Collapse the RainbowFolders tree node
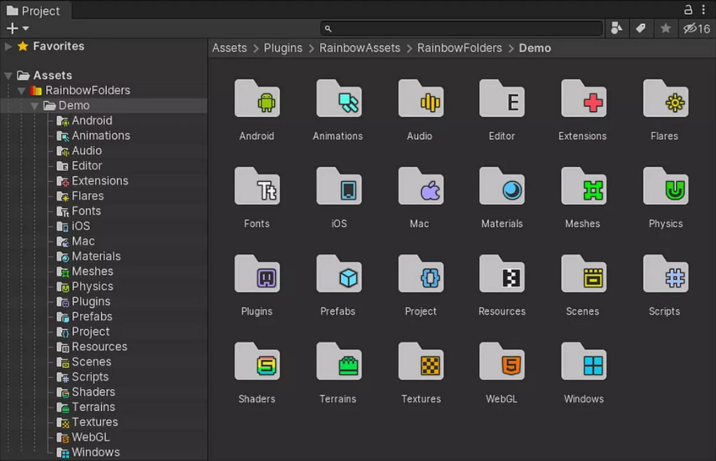 click(21, 90)
